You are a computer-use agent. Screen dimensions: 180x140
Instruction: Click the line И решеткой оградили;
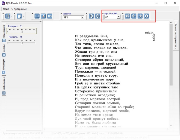point(95,95)
